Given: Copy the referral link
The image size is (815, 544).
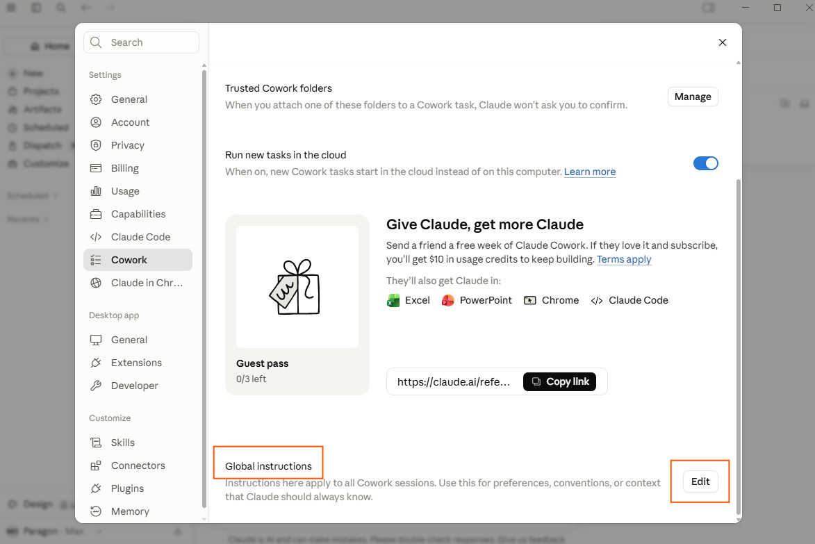Looking at the screenshot, I should click(x=559, y=381).
